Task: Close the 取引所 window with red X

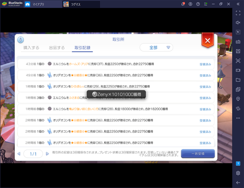Action: click(x=207, y=41)
